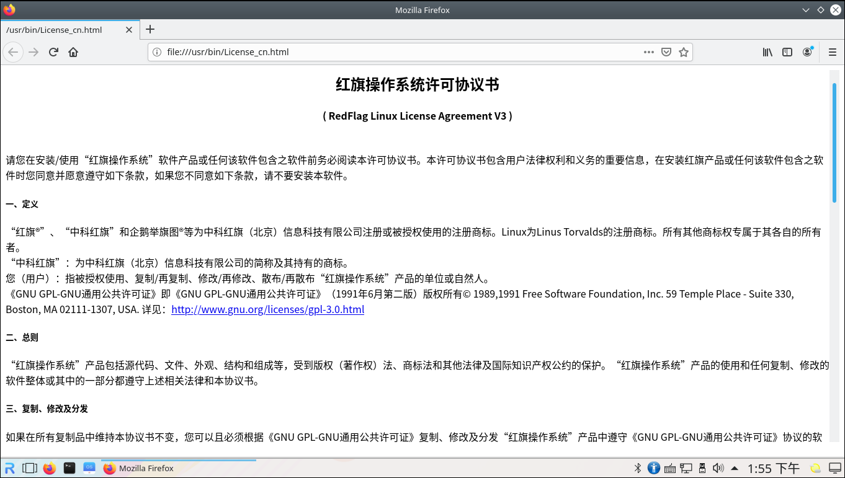Open Bluetooth tray settings

click(637, 468)
